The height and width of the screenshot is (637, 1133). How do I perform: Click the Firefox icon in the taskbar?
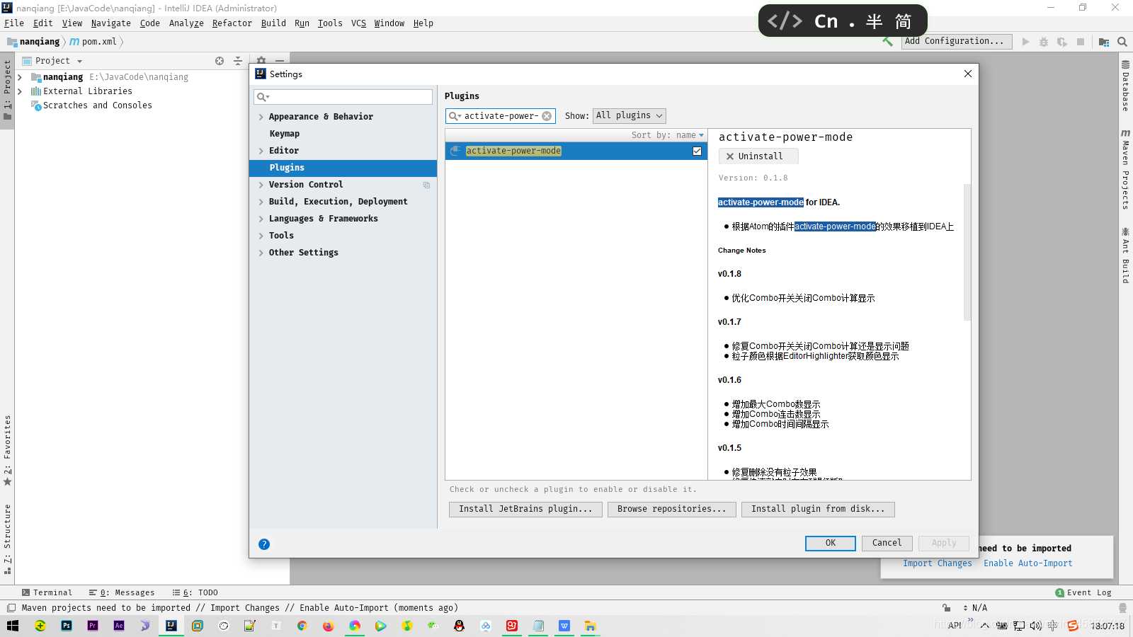click(x=328, y=626)
